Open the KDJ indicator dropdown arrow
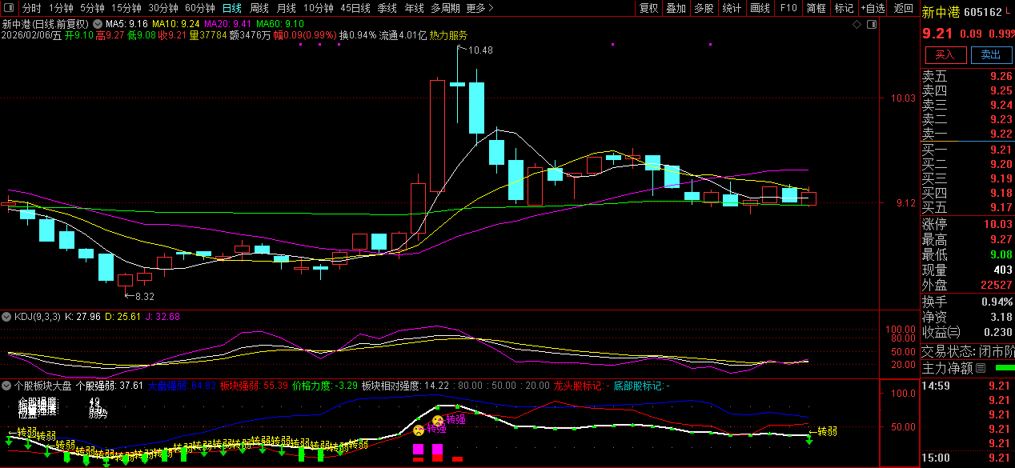This screenshot has height=468, width=1015. [8, 316]
